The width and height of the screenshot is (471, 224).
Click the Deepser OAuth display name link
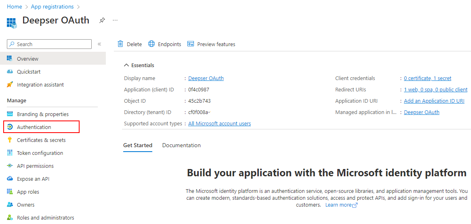pyautogui.click(x=206, y=78)
